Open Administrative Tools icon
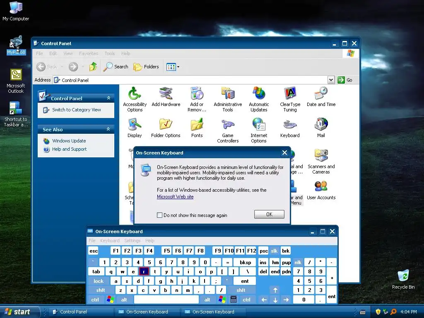424x318 pixels. coord(228,99)
